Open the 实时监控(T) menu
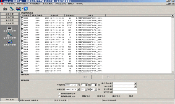 [61, 4]
